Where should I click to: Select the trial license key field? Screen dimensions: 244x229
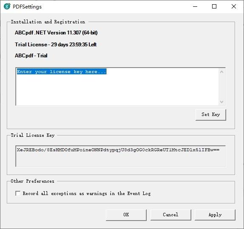point(120,156)
